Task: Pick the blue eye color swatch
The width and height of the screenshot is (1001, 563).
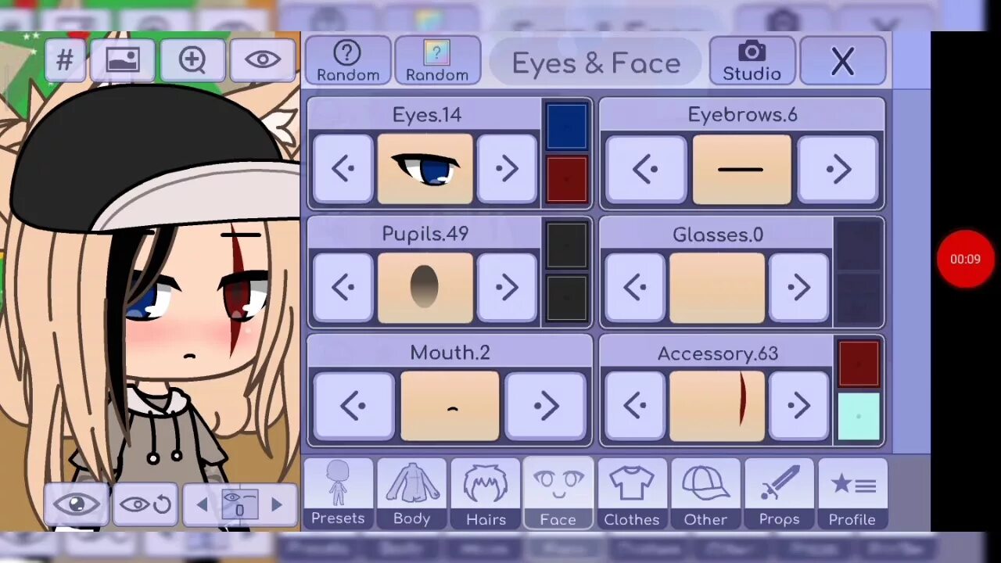Action: 566,127
